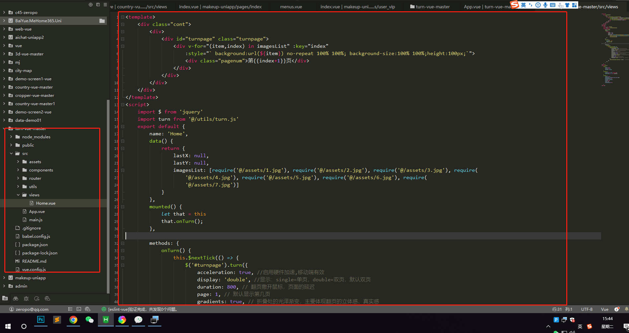
Task: Click zeropo@qq.com account label
Action: (32, 309)
